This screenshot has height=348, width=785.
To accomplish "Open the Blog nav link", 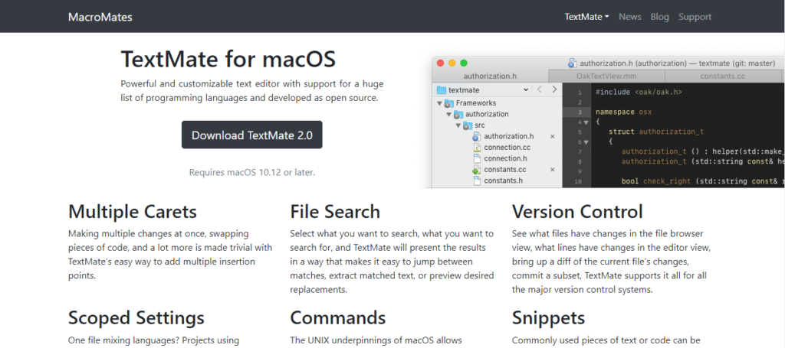I will coord(659,17).
